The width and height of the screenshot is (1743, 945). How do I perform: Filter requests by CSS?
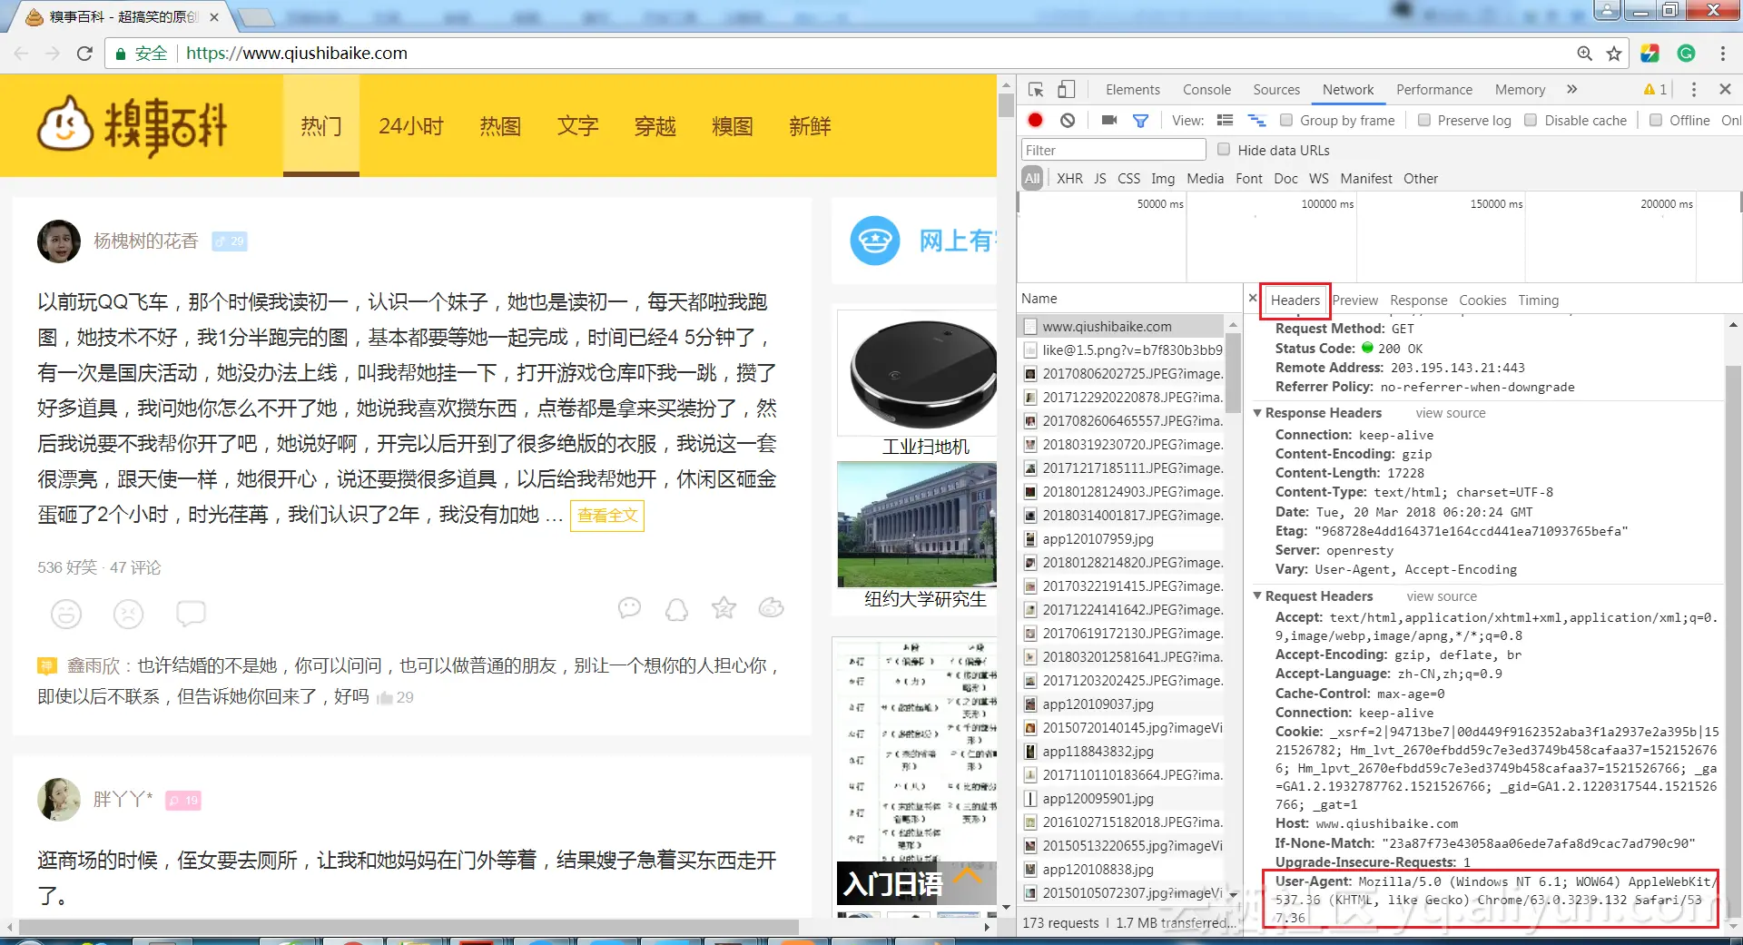pyautogui.click(x=1128, y=178)
